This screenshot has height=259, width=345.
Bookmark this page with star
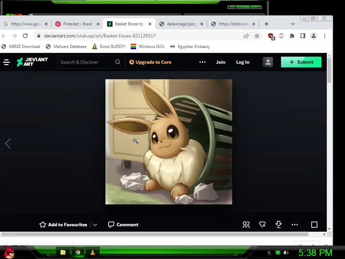(257, 36)
